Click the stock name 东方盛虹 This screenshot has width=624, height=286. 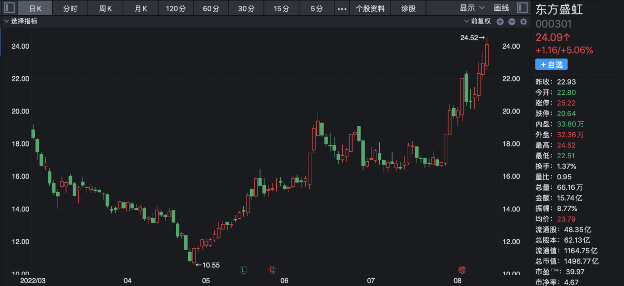point(559,10)
